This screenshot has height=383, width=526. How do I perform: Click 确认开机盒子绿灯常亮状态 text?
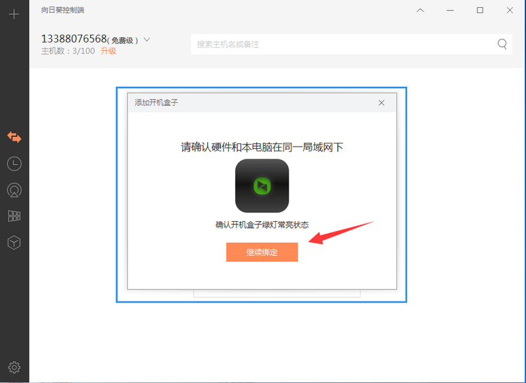tap(262, 224)
